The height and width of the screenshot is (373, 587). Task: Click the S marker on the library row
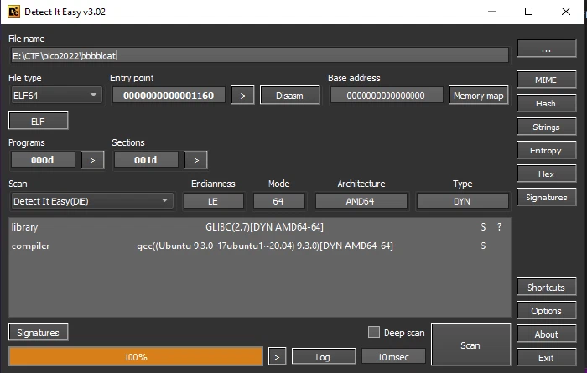483,227
